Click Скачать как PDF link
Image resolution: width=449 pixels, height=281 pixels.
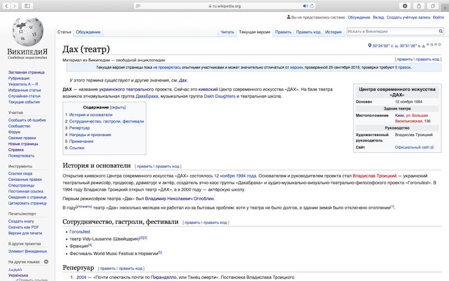(x=24, y=227)
